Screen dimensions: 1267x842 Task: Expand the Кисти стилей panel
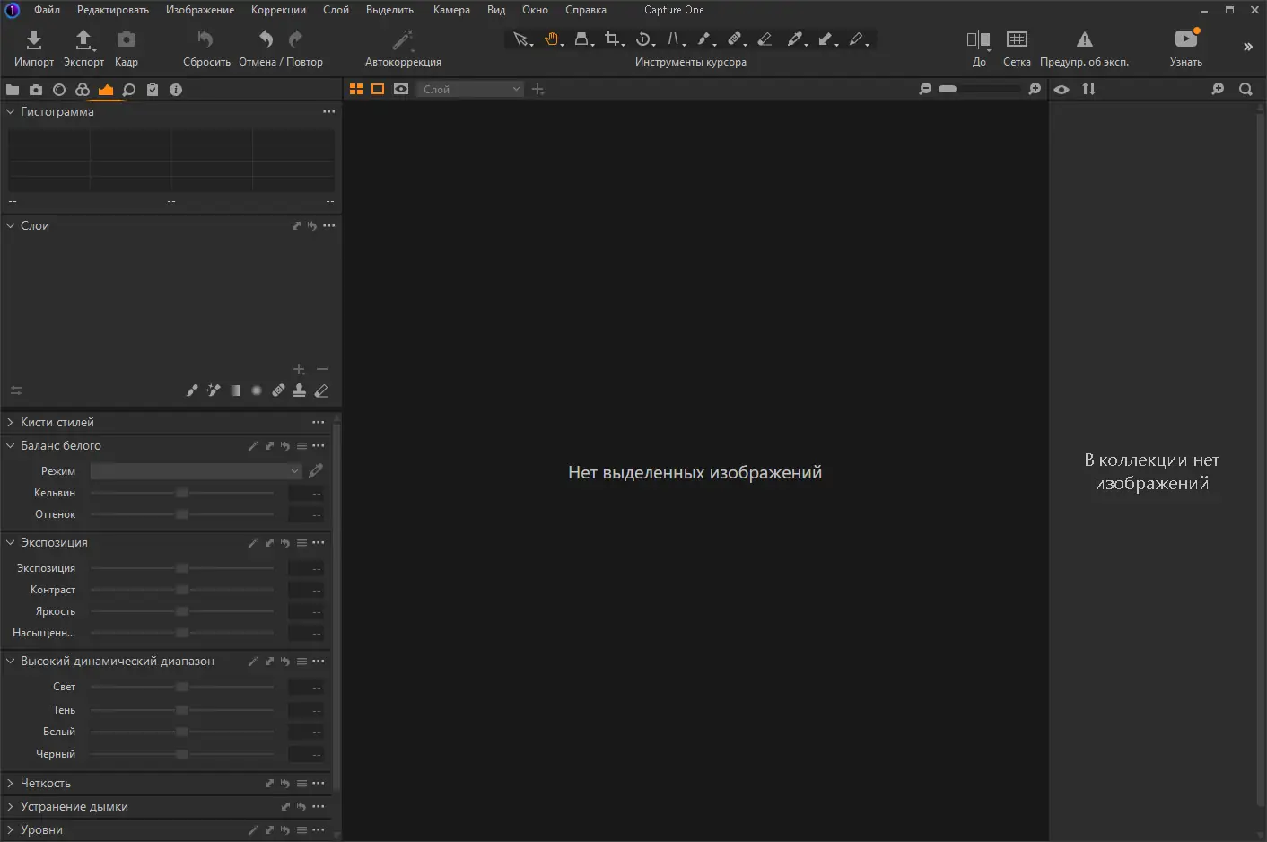tap(11, 422)
